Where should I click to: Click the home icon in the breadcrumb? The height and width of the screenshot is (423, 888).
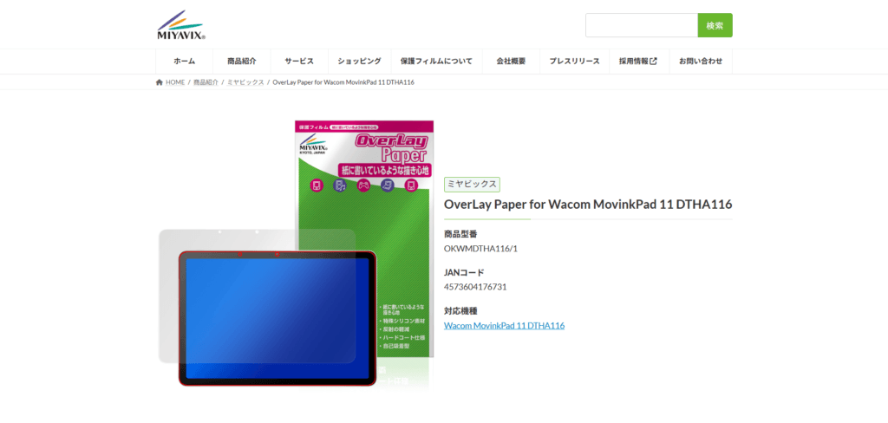pyautogui.click(x=159, y=82)
